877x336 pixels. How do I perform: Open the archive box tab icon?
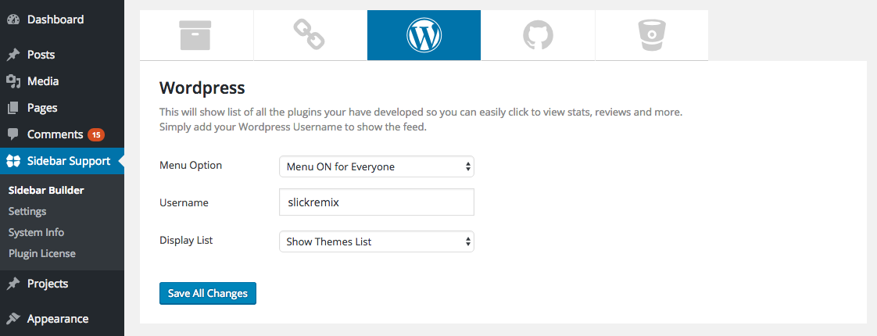[x=195, y=35]
